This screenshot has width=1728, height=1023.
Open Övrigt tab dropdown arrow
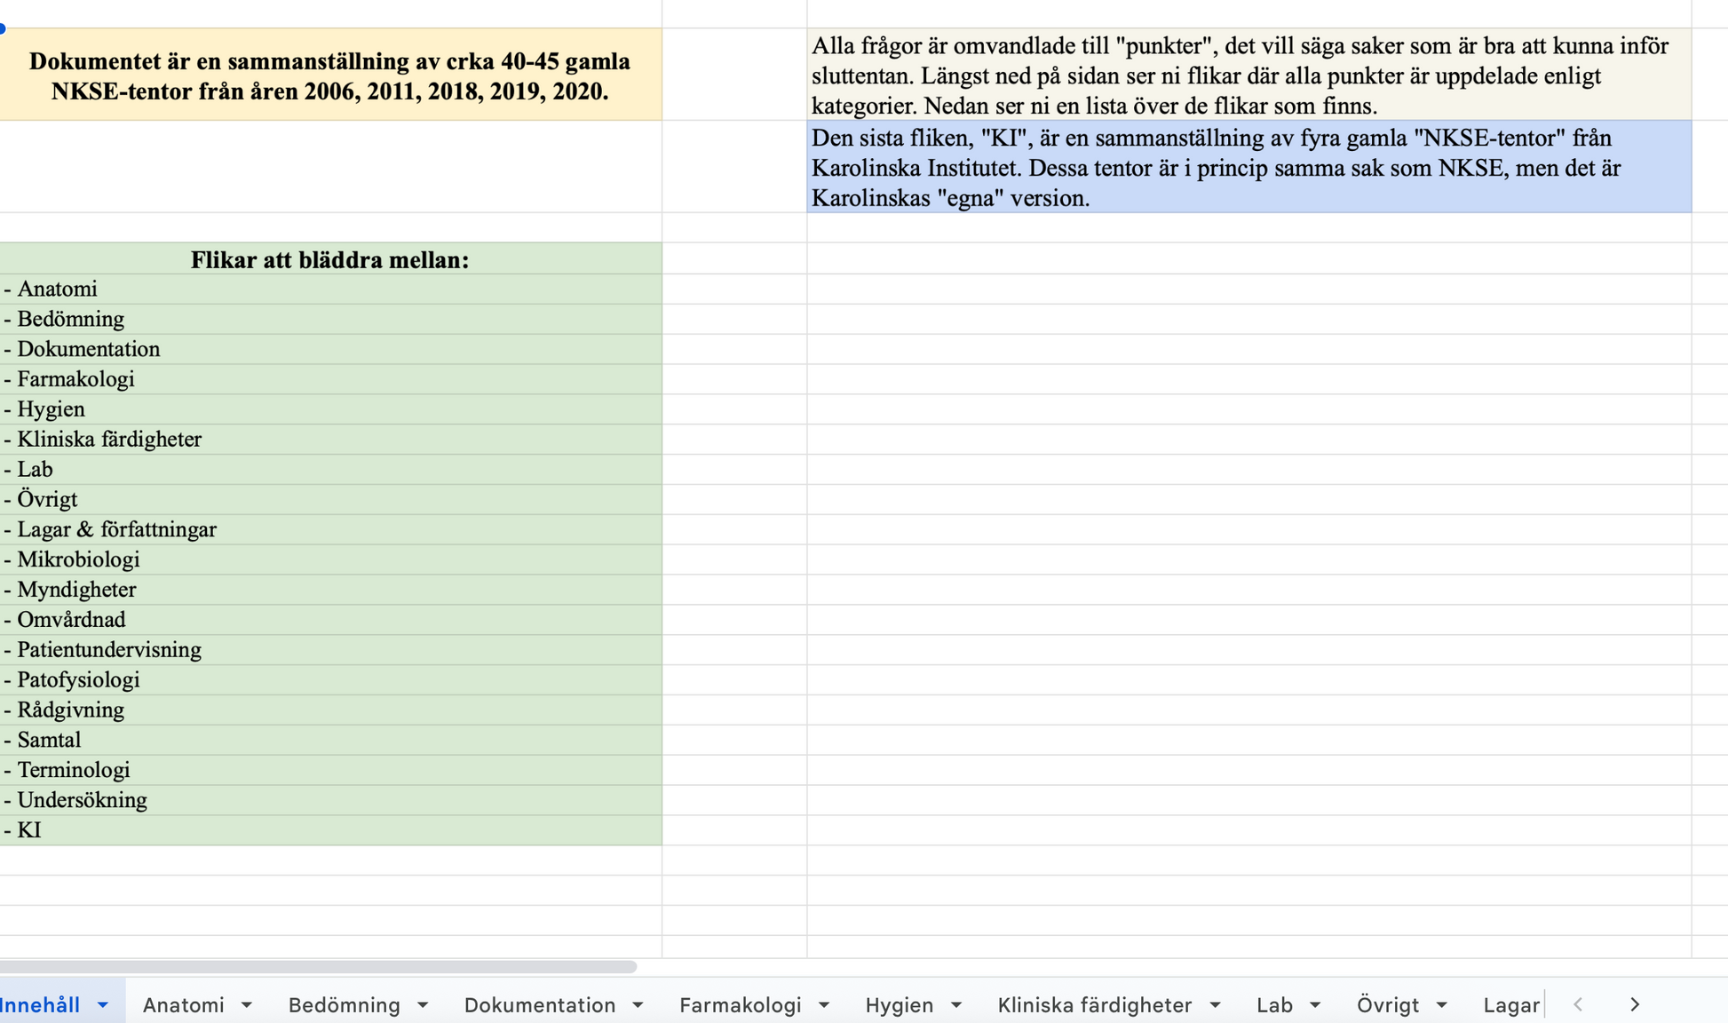(x=1442, y=1005)
